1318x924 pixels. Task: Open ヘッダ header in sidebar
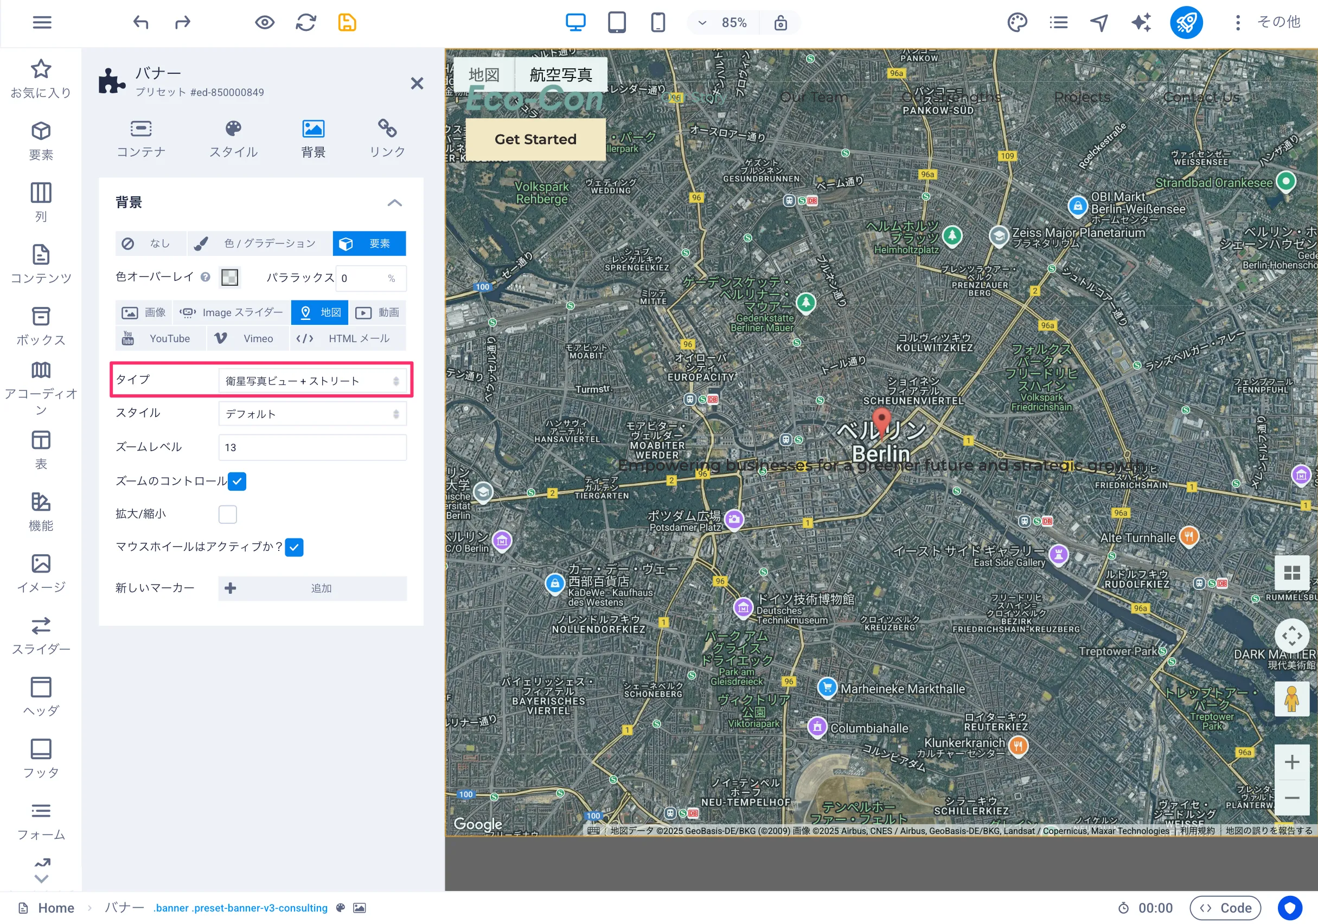pyautogui.click(x=41, y=697)
